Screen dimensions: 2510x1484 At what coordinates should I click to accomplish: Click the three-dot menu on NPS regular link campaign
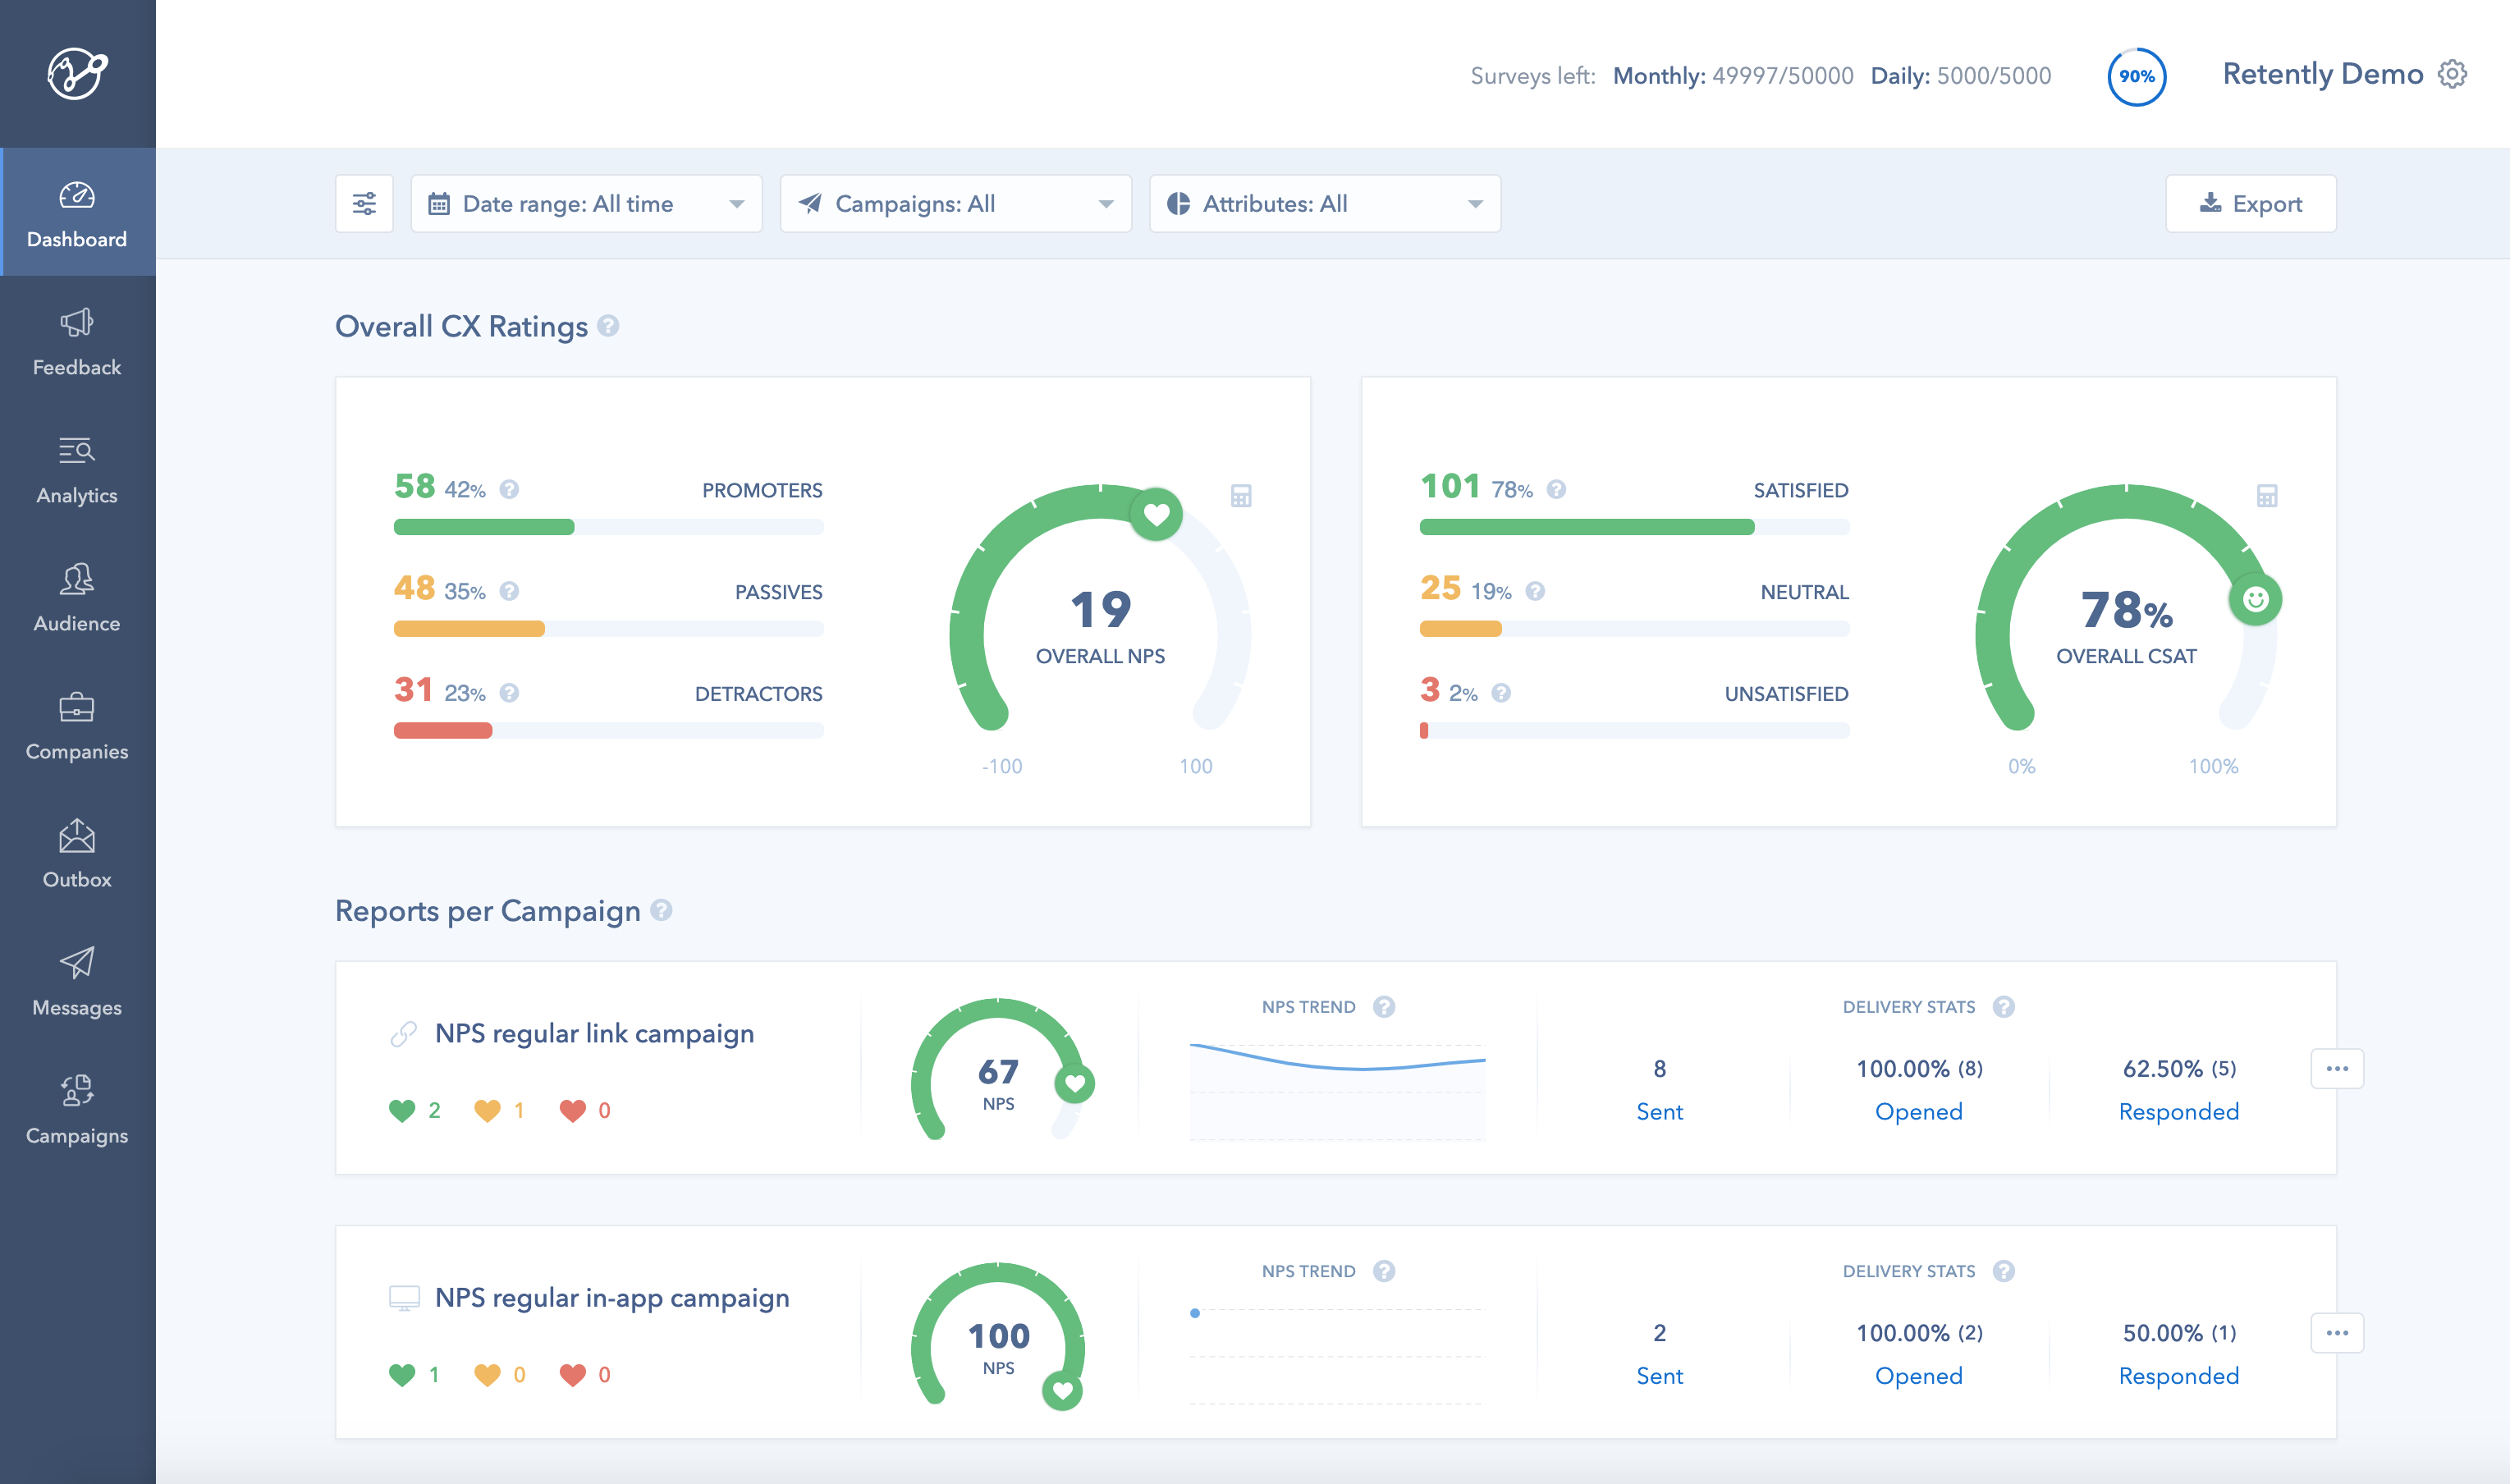click(x=2337, y=1069)
